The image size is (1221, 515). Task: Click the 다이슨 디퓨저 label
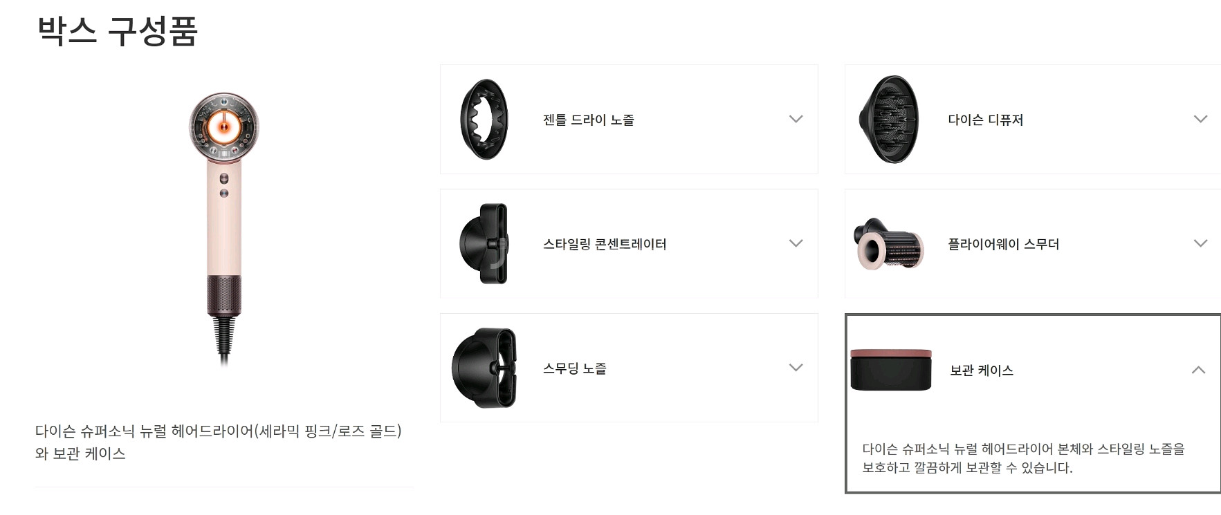[x=985, y=120]
